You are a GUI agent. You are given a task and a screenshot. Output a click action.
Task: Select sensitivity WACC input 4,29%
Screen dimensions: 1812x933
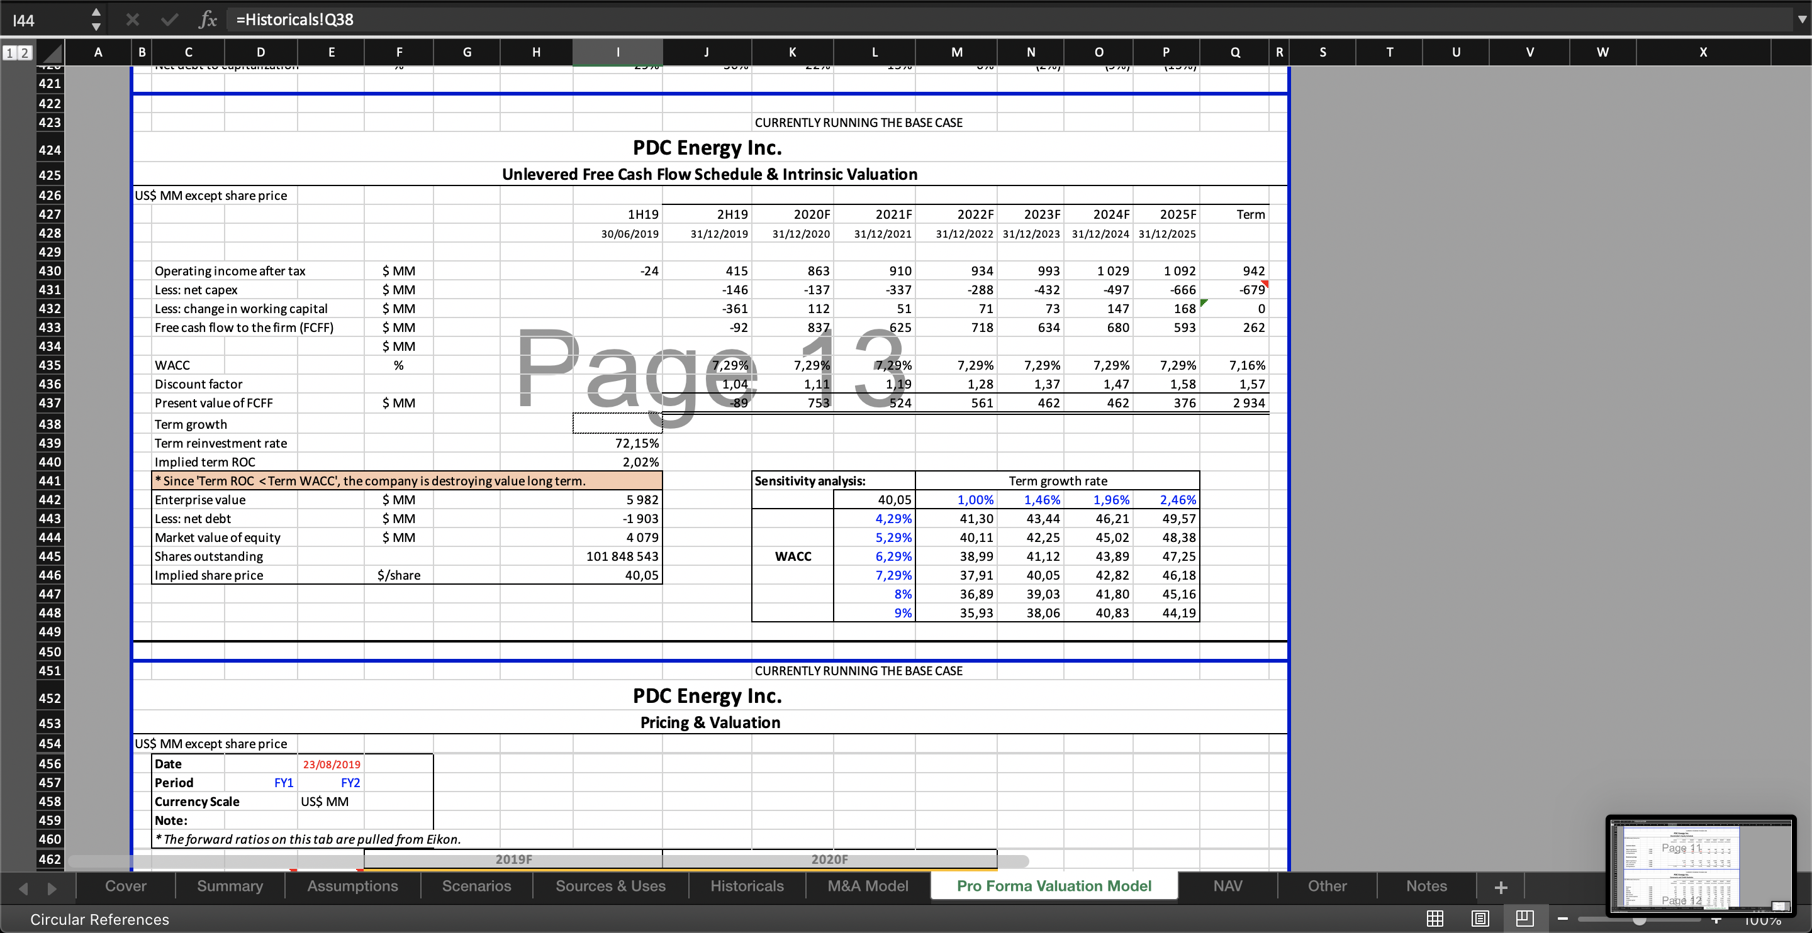(875, 518)
